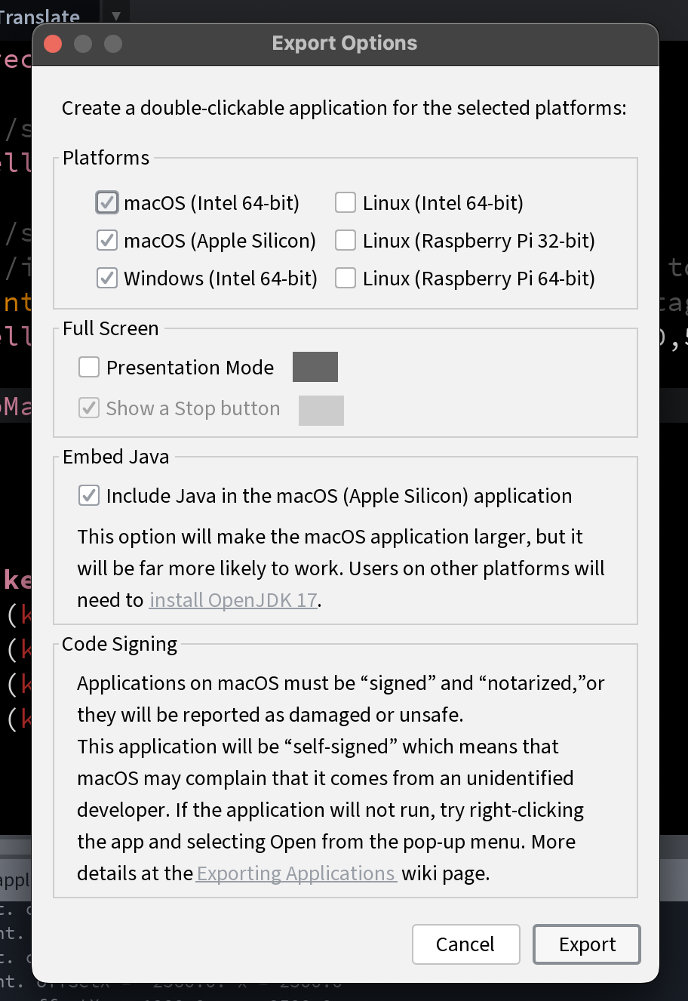Viewport: 688px width, 1001px height.
Task: Click the gray minimize button beside close
Action: (x=83, y=44)
